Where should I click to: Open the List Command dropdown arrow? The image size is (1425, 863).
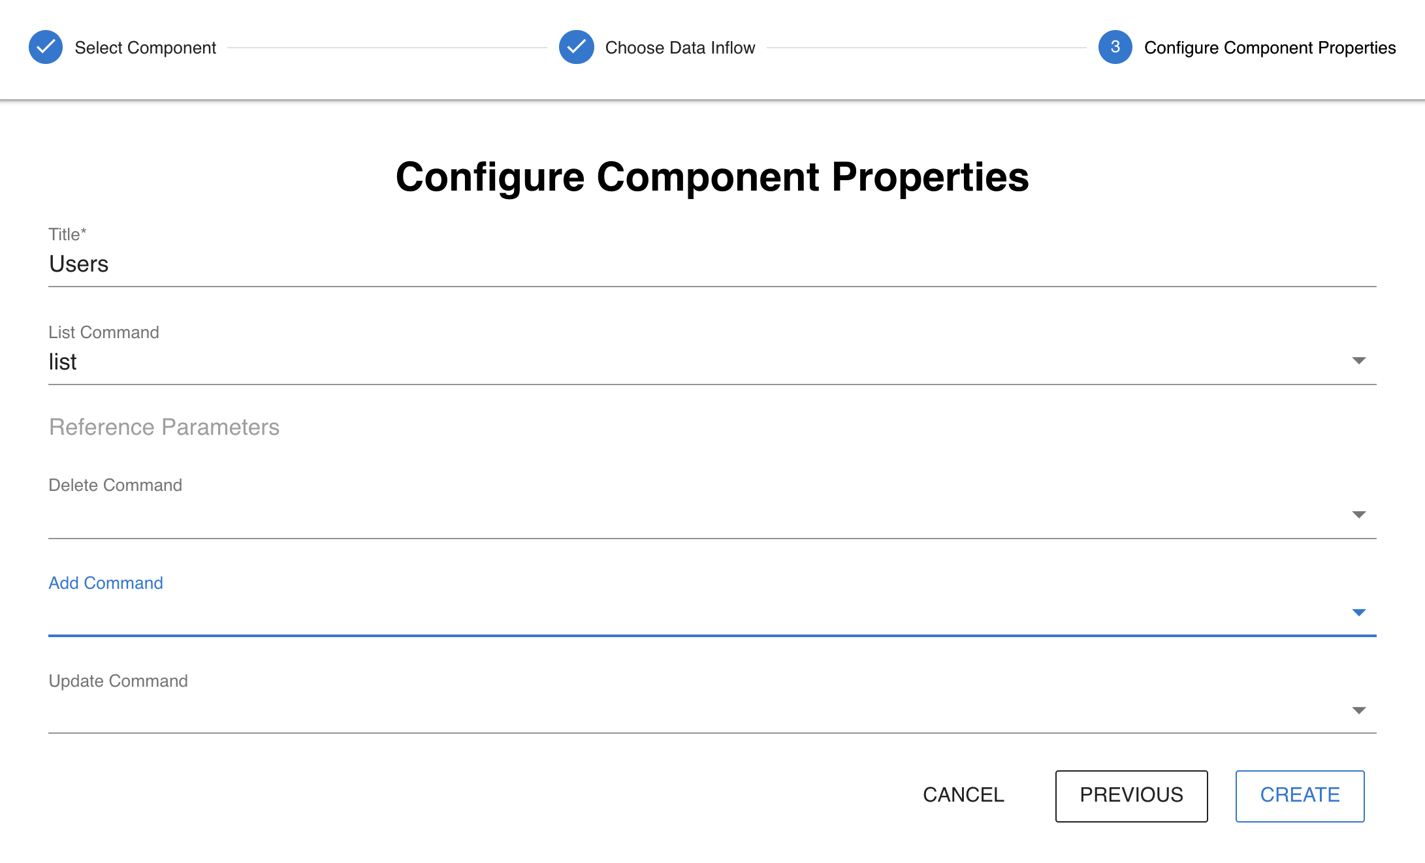[x=1358, y=361]
